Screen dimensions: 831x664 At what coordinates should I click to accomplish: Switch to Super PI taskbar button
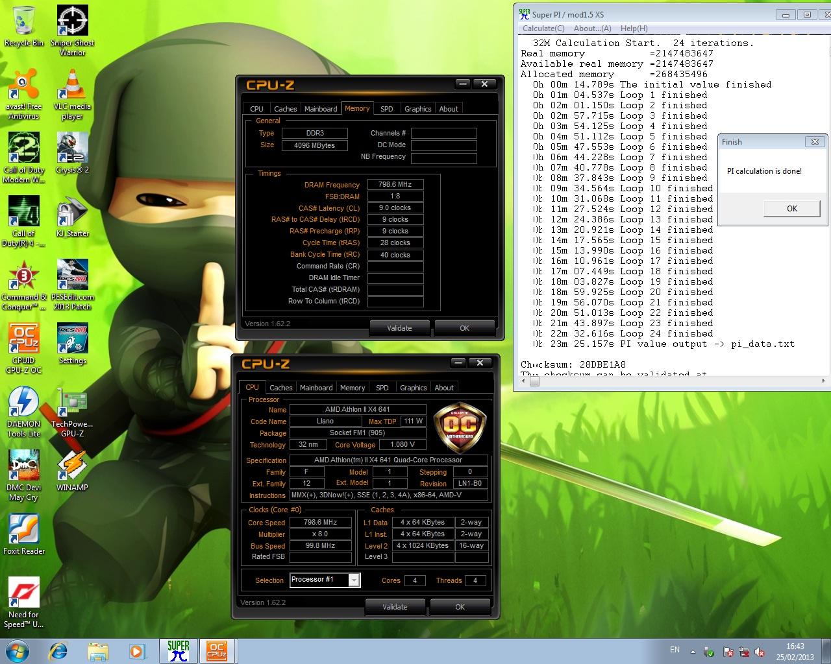pos(178,651)
